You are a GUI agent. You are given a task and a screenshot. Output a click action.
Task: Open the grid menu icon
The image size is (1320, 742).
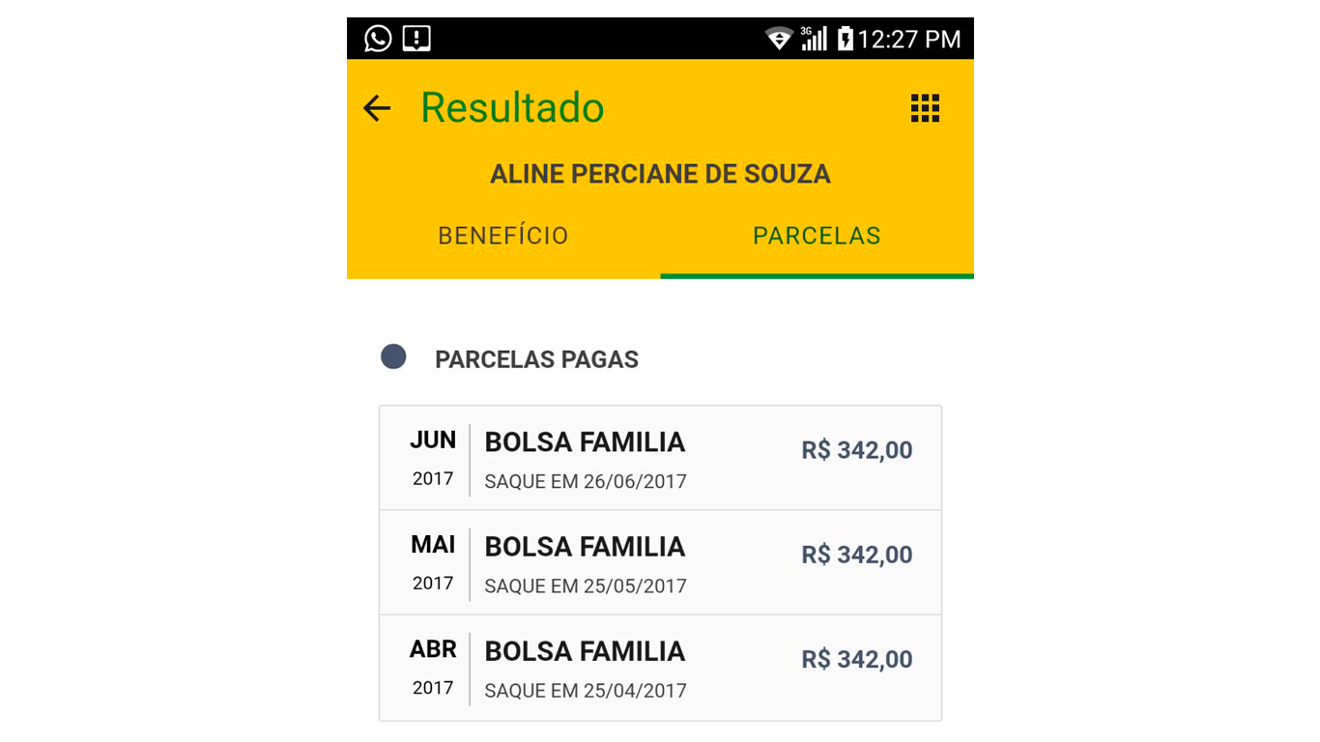[x=925, y=108]
